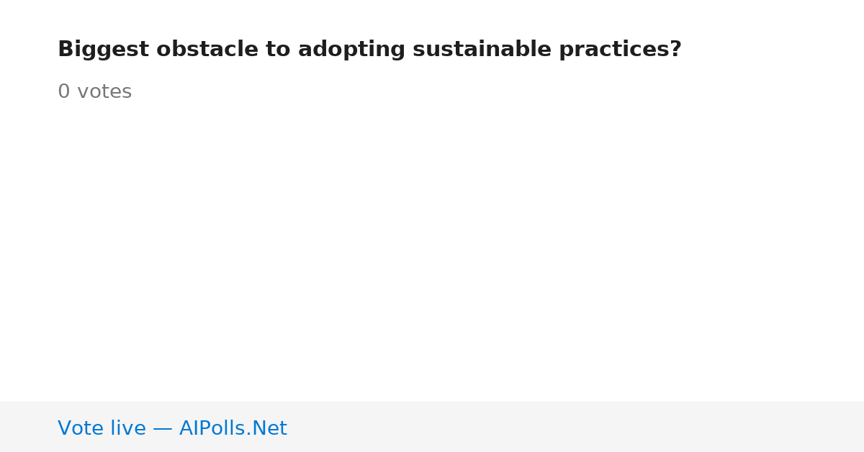Click the votes label under the title

click(x=104, y=92)
